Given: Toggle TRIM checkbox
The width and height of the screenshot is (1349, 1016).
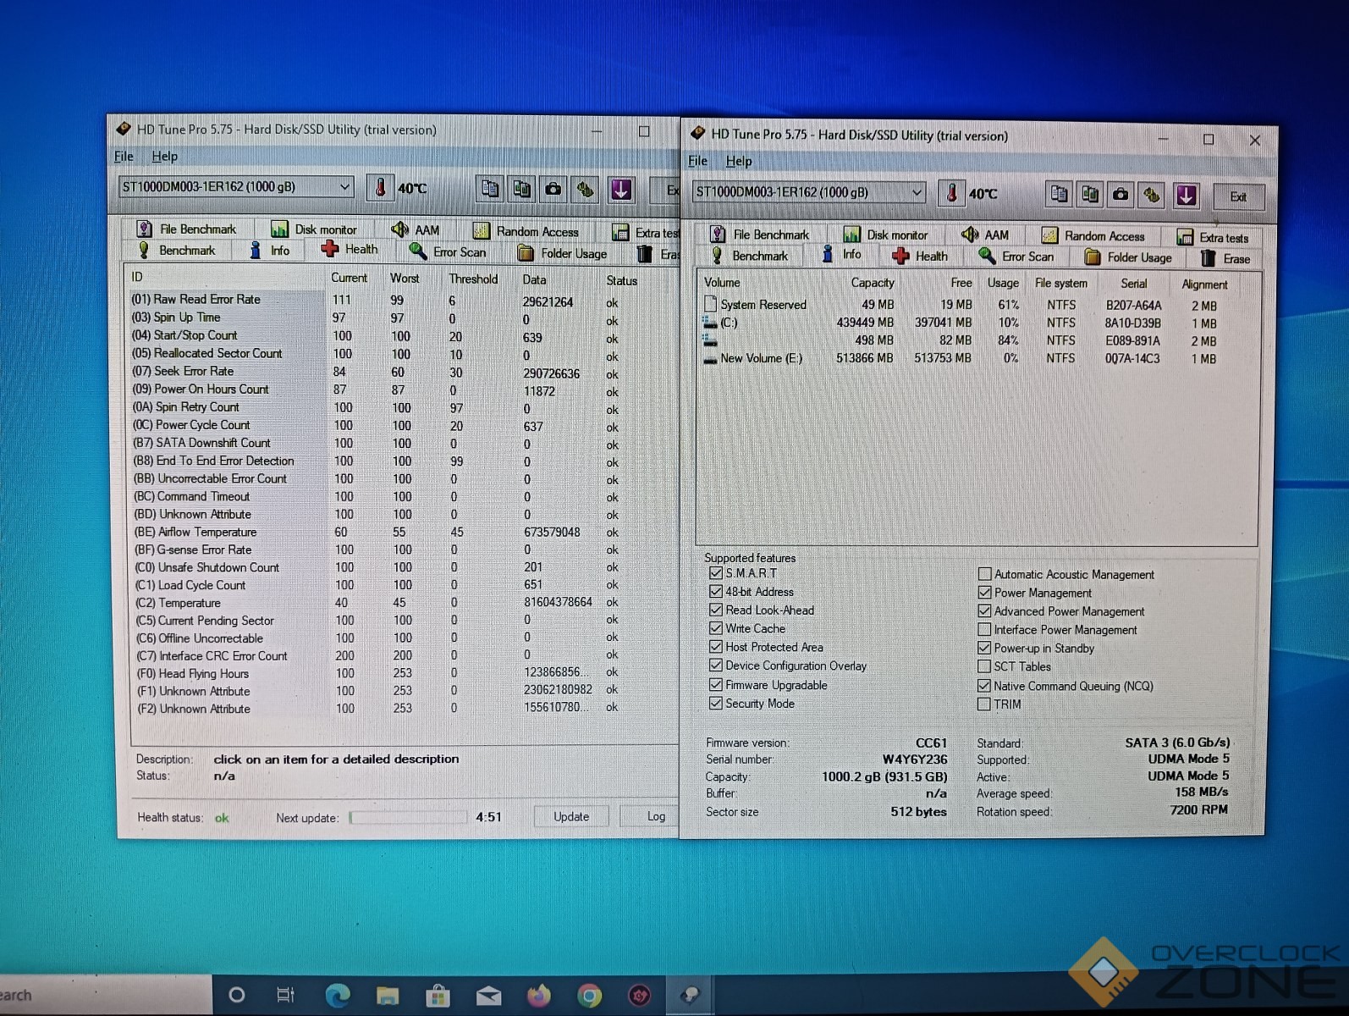Looking at the screenshot, I should click(x=984, y=704).
